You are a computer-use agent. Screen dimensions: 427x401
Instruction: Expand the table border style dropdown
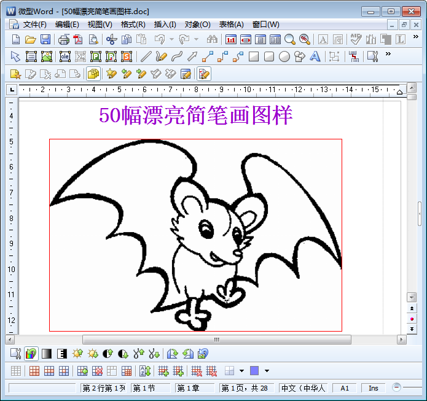tap(241, 371)
